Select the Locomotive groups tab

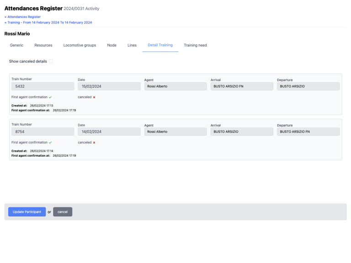click(80, 45)
